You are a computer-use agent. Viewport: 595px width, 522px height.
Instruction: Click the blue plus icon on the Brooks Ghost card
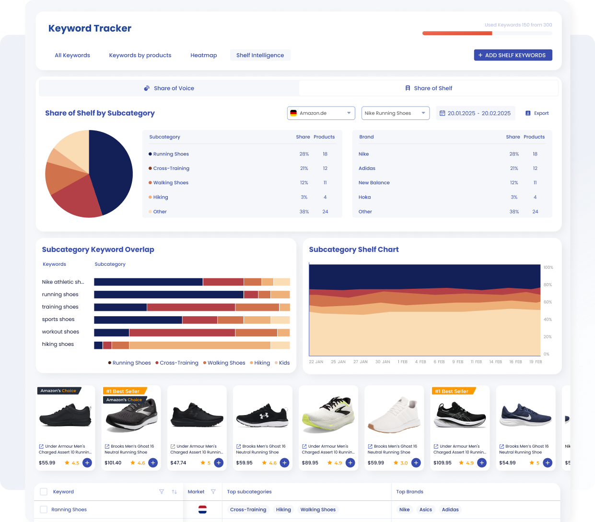pos(153,463)
